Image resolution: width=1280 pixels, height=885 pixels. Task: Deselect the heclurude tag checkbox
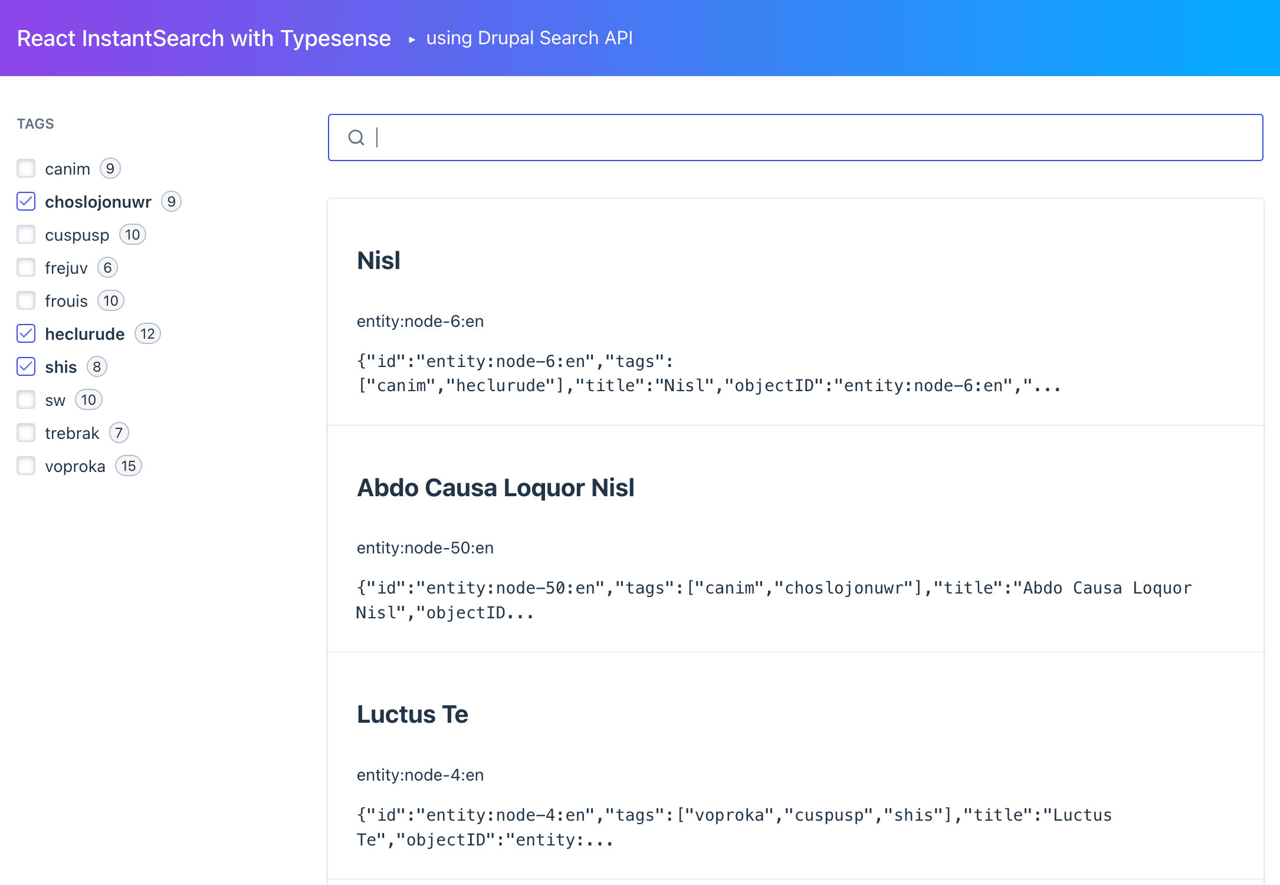coord(26,334)
